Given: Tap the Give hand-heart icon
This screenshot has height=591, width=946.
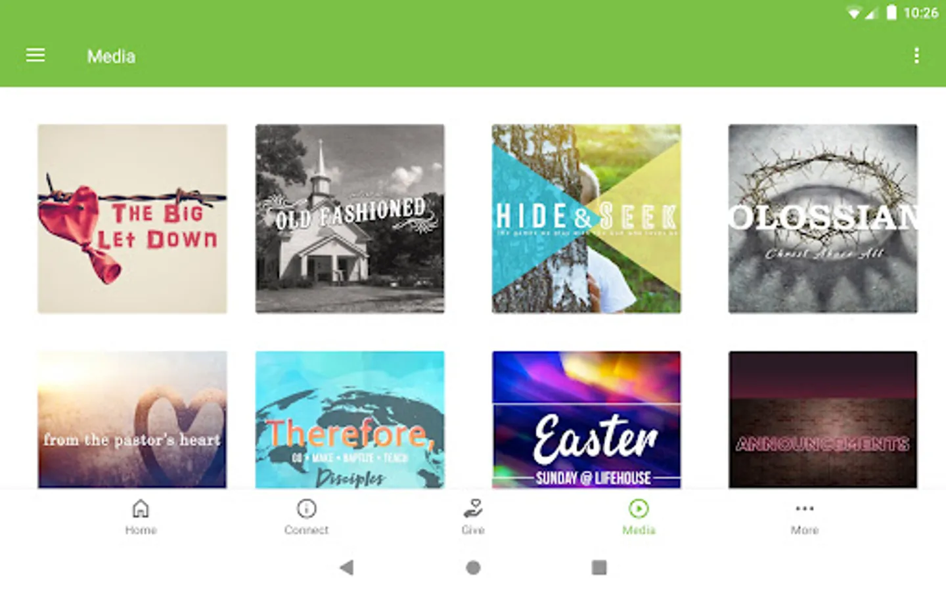Looking at the screenshot, I should (473, 509).
